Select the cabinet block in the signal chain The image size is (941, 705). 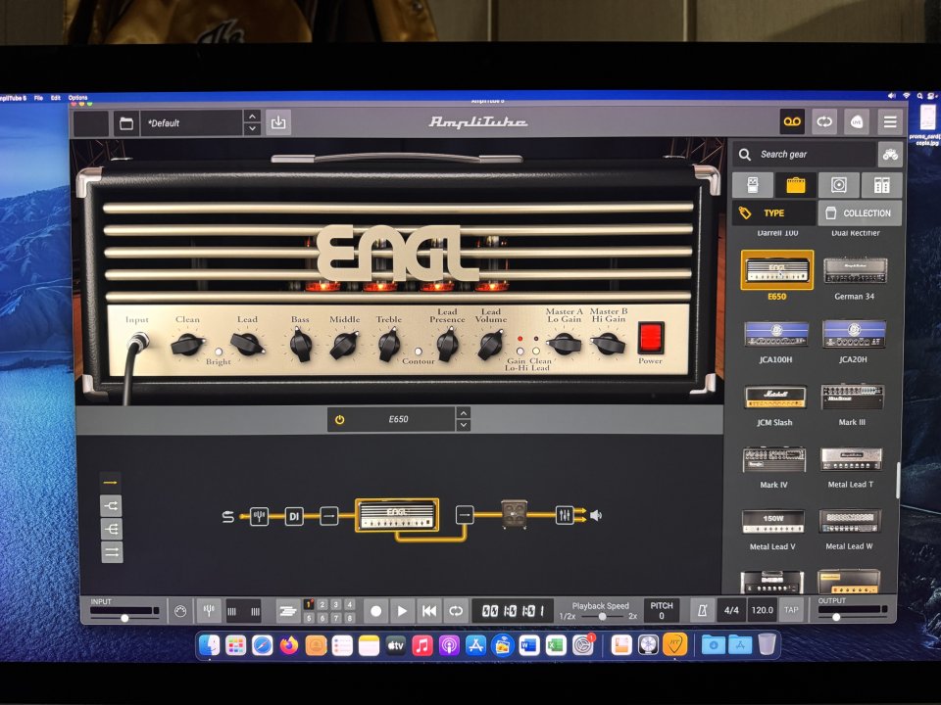(x=514, y=514)
